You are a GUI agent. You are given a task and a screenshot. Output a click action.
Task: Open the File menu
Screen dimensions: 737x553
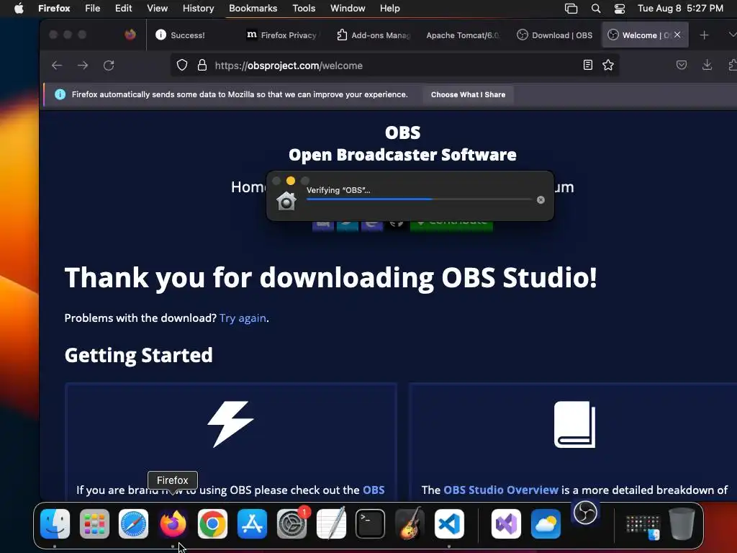pyautogui.click(x=93, y=8)
